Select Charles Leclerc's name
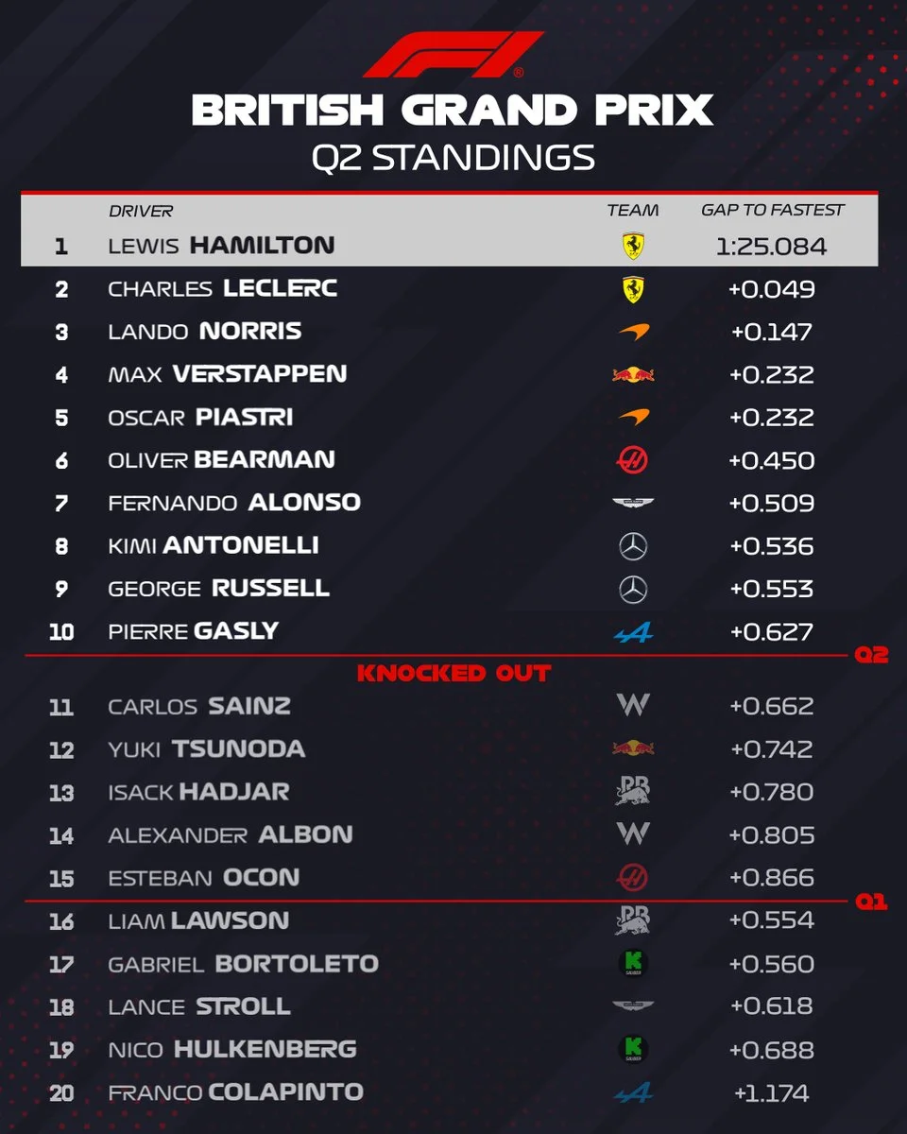Screen dimensions: 907x1134 (x=223, y=289)
